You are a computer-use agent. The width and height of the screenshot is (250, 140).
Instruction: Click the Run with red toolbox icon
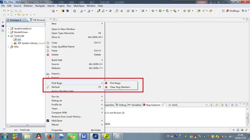click(x=175, y=11)
